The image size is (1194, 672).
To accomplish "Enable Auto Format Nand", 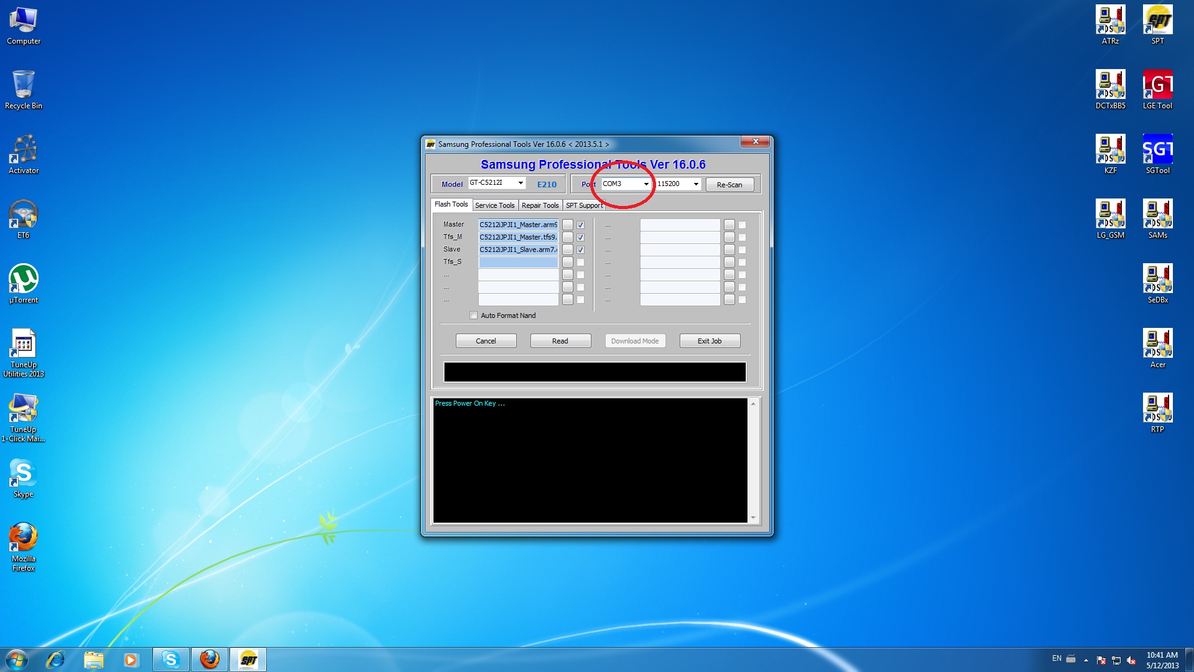I will (x=474, y=315).
